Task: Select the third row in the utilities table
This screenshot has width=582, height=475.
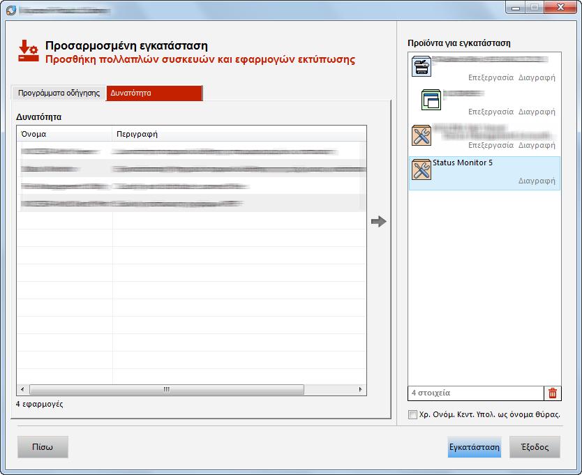Action: (x=191, y=186)
